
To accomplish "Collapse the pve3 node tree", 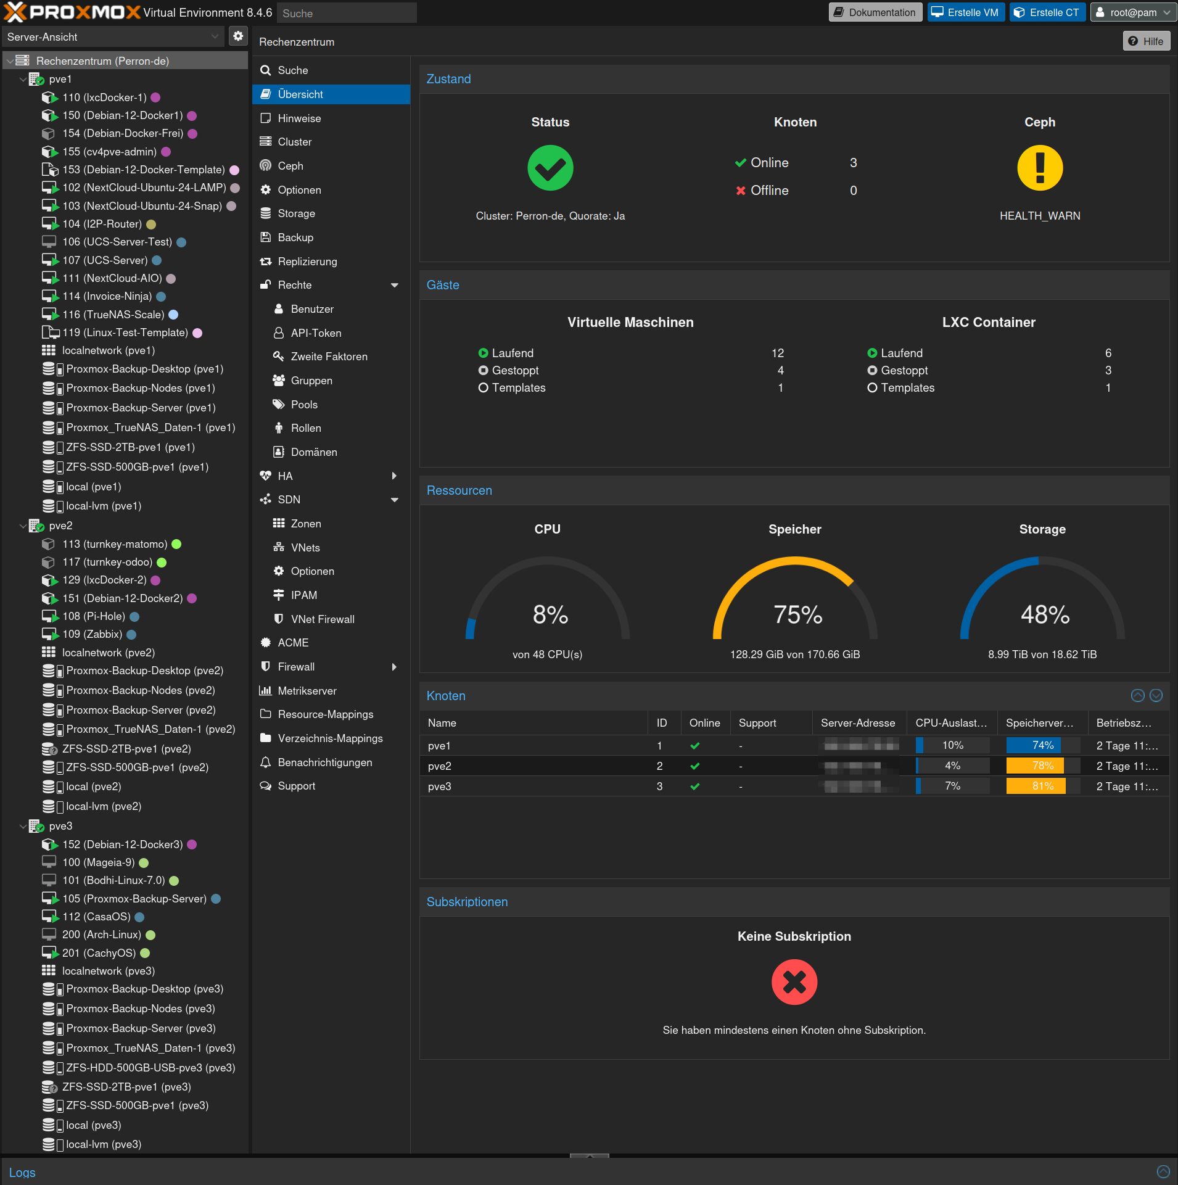I will click(x=23, y=826).
